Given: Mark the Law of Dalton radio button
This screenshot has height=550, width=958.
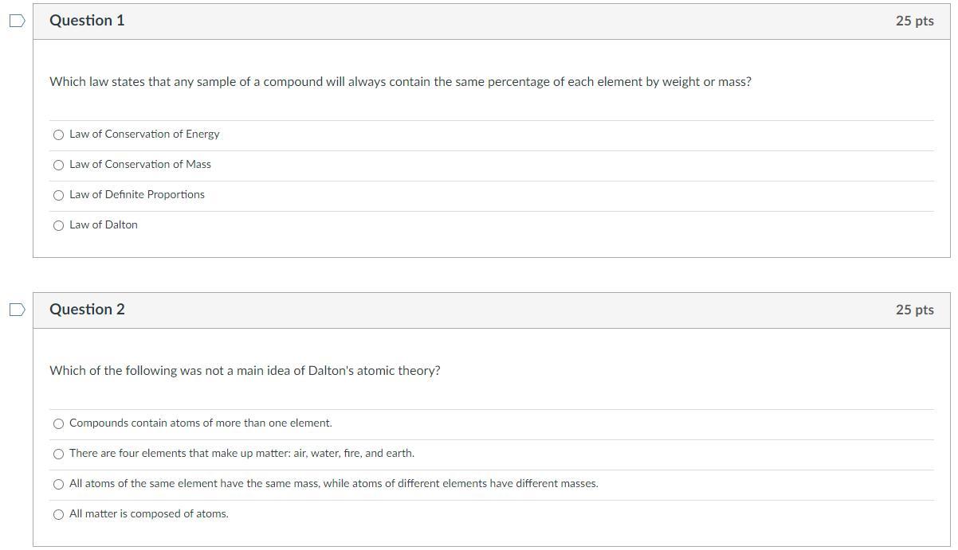Looking at the screenshot, I should 58,226.
